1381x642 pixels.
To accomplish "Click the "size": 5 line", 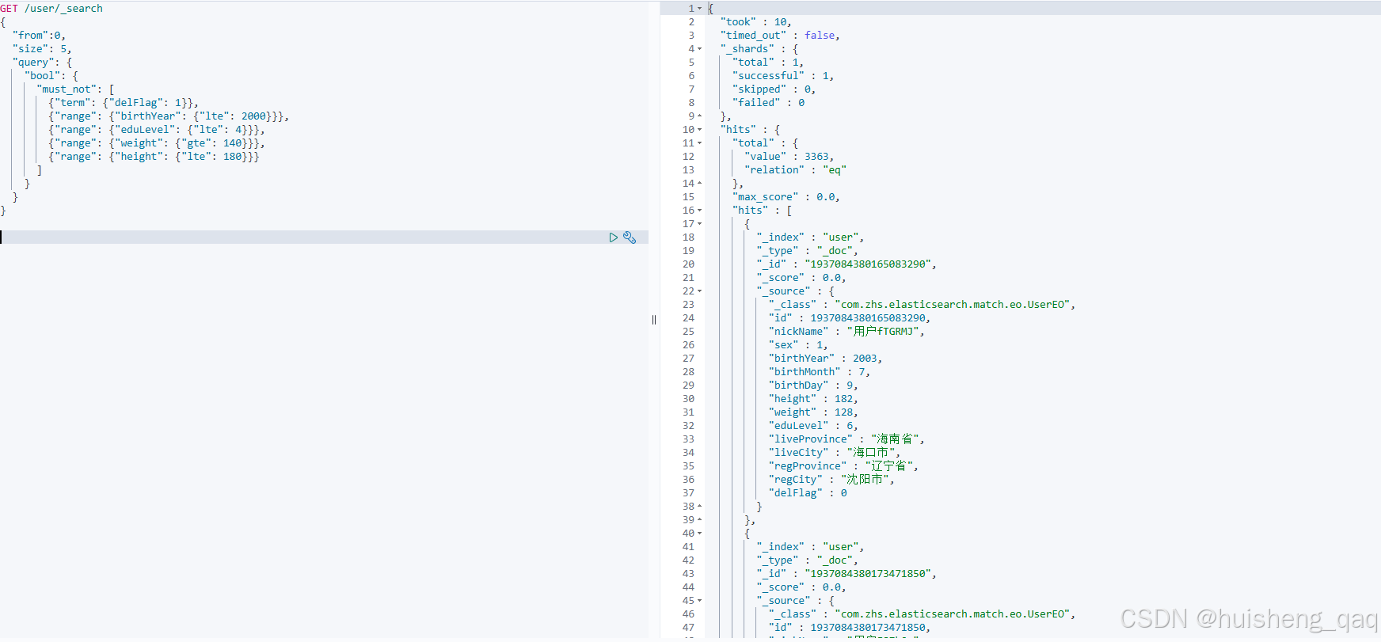I will tap(42, 49).
